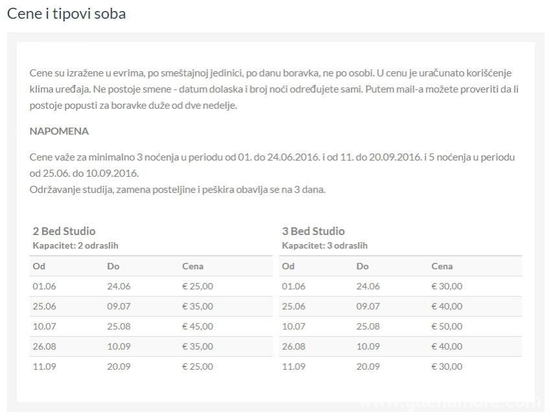Click "Kapacitet: 3 odraslih" label
Viewport: 553px width, 417px height.
click(x=324, y=245)
